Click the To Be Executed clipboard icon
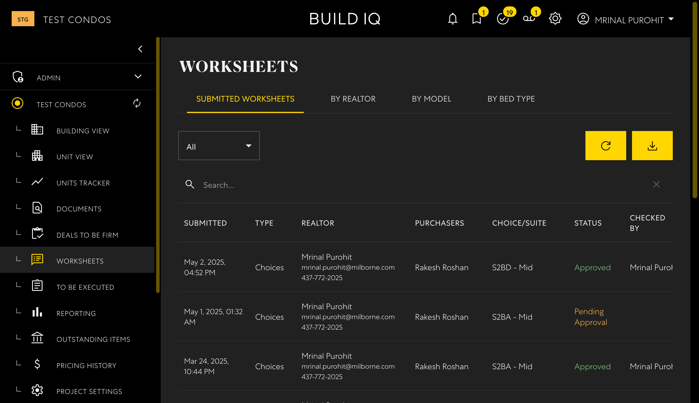This screenshot has height=403, width=699. tap(37, 286)
